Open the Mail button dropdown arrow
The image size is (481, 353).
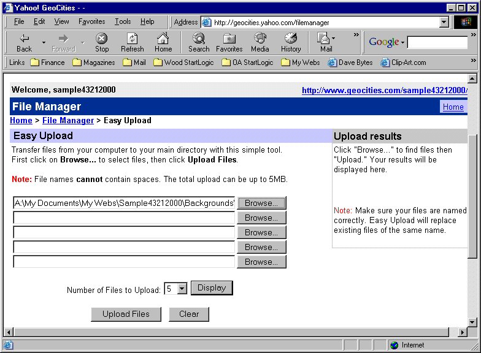tap(334, 39)
